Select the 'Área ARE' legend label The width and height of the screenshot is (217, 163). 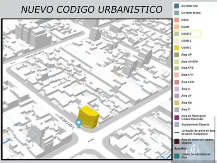click(187, 68)
